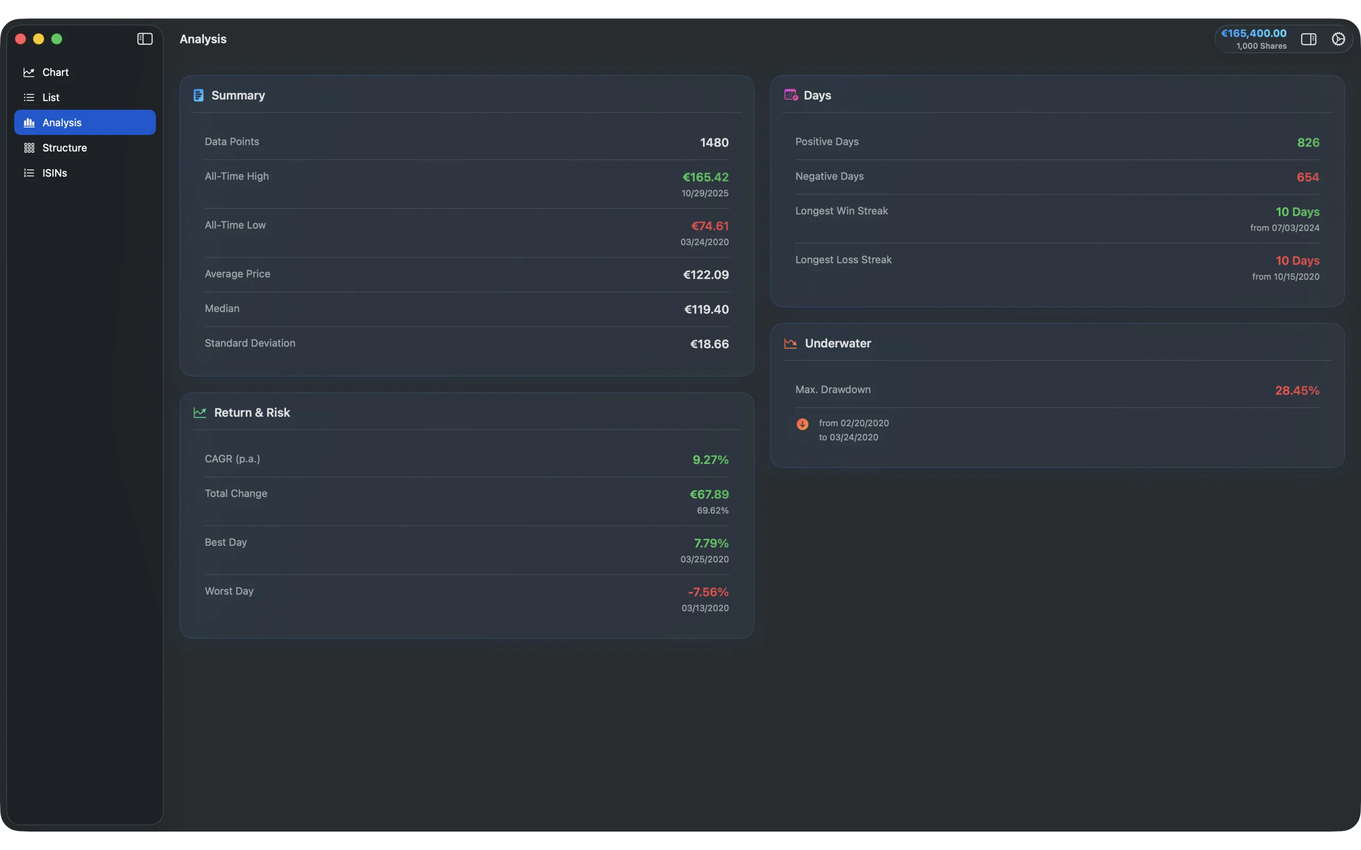Viewport: 1361px width, 850px height.
Task: Click the Max. Drawdown 28.45% value
Action: coord(1296,390)
